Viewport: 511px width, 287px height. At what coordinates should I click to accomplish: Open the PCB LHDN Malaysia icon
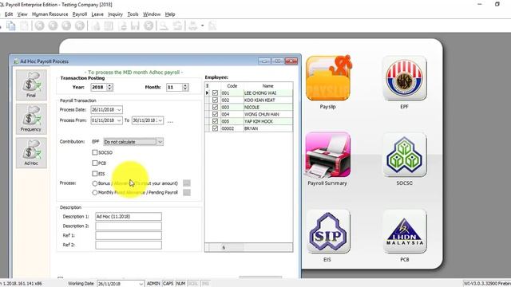(405, 232)
